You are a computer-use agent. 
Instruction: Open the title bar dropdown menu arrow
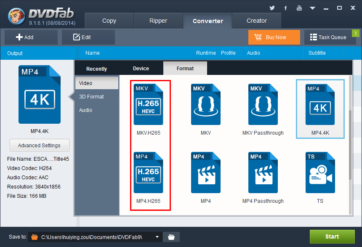coord(312,8)
